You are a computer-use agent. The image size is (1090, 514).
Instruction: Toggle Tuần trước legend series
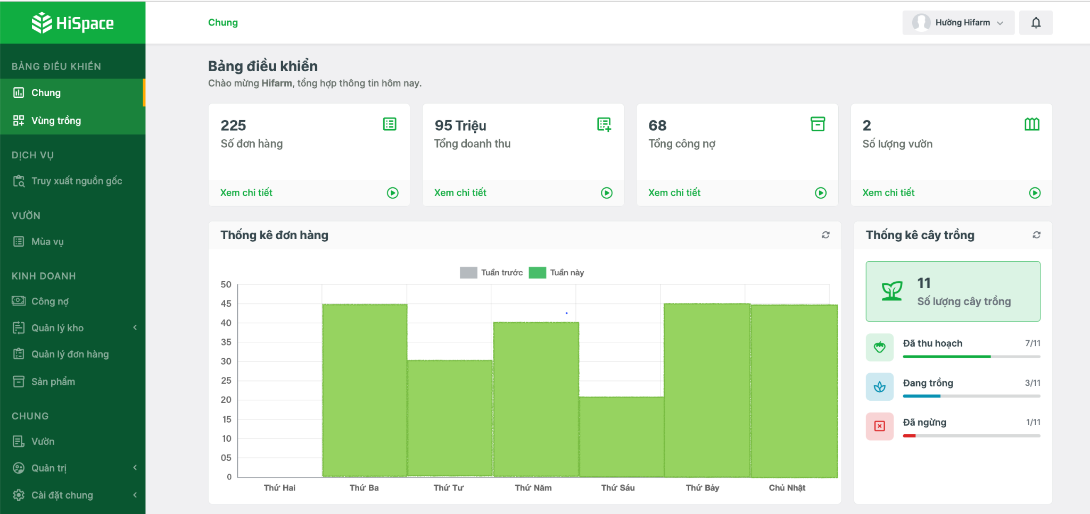click(491, 273)
